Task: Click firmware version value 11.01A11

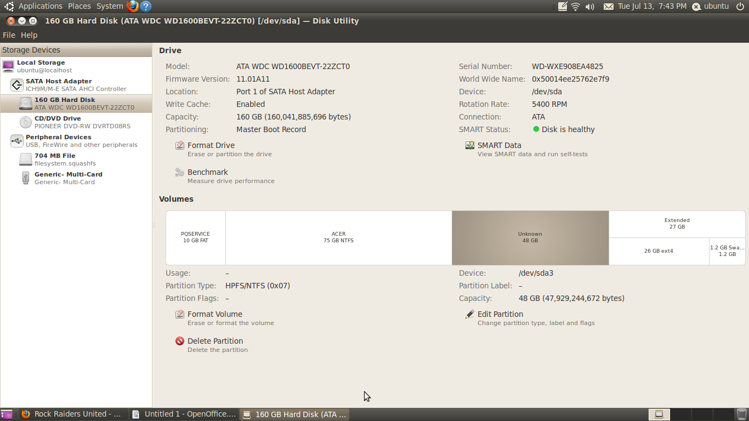Action: pyautogui.click(x=253, y=79)
